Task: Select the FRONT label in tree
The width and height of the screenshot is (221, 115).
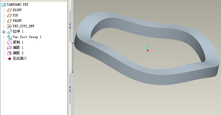Action: 17,21
